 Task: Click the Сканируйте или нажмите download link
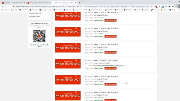(39, 45)
